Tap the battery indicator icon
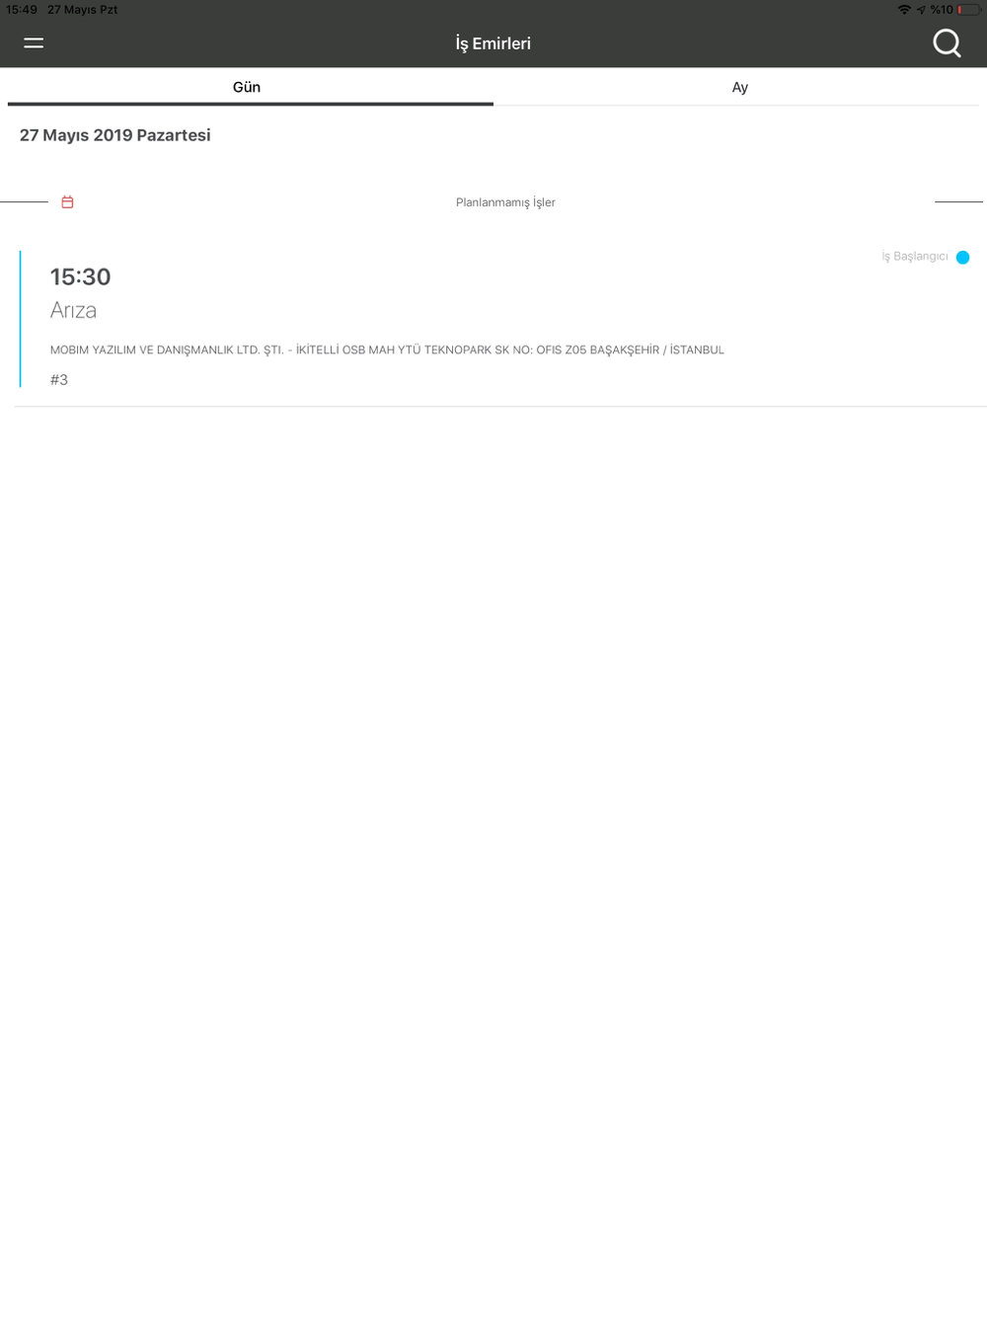Viewport: 987px width, 1317px height. tap(968, 9)
